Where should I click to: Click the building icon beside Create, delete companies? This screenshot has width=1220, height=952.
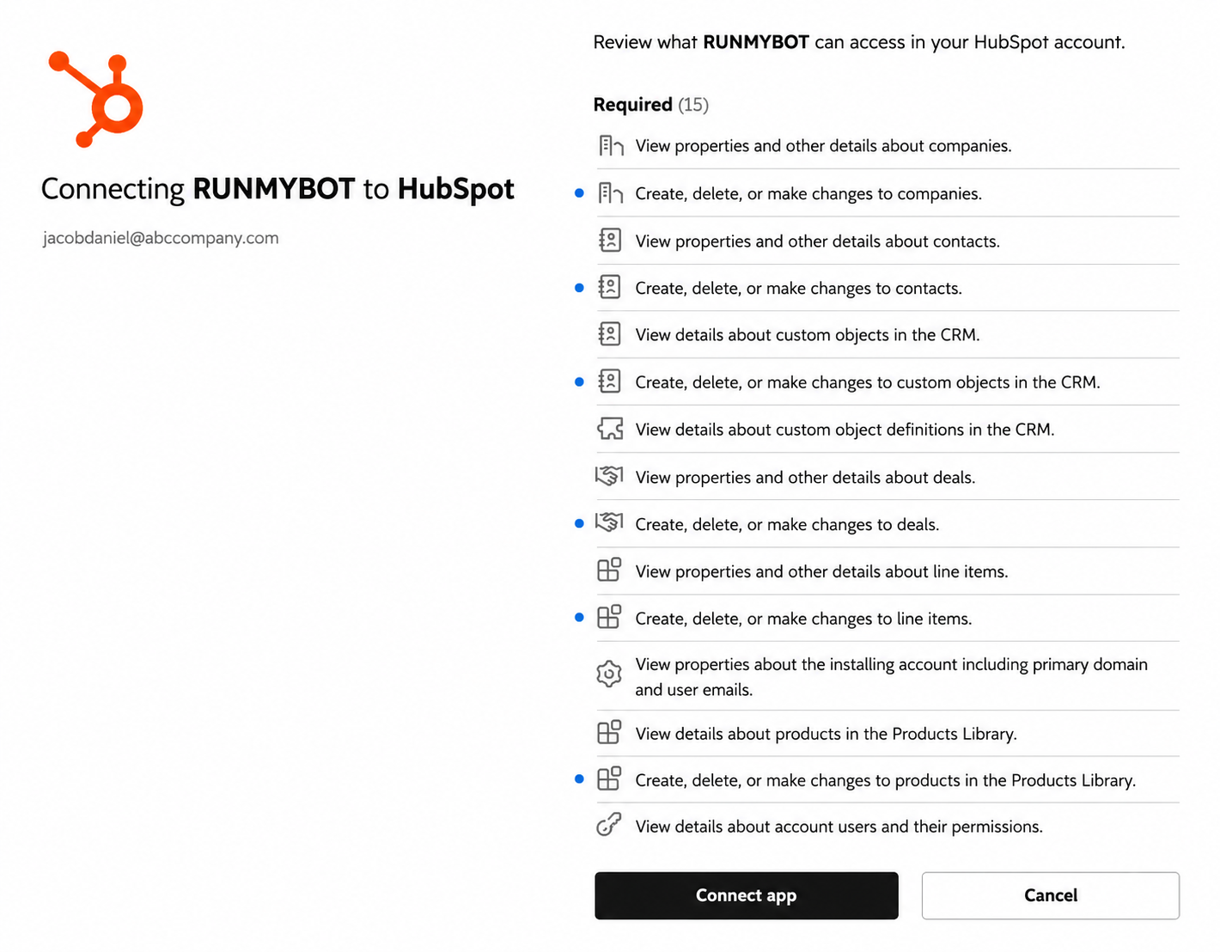(610, 193)
